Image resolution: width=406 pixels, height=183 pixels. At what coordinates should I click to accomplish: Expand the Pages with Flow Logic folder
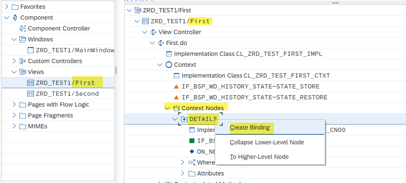pos(14,105)
